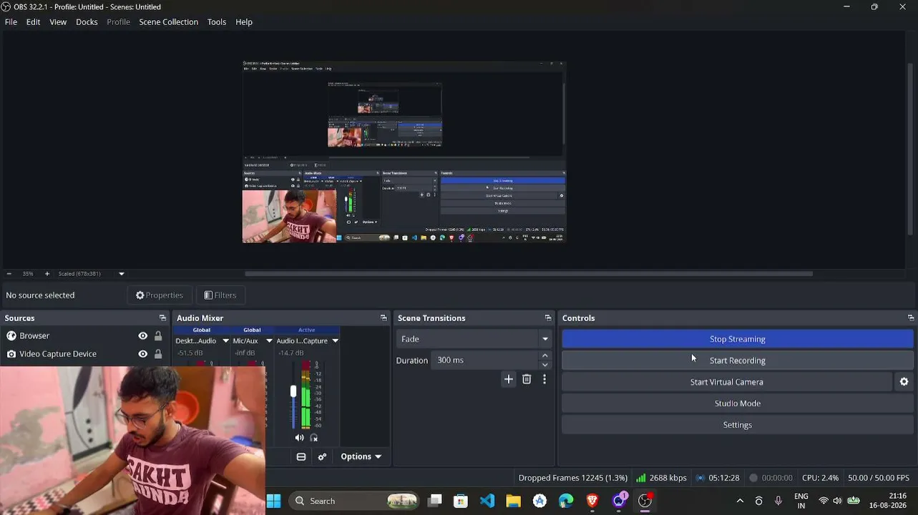Float the Audio Mixer dock
918x515 pixels.
coord(384,318)
